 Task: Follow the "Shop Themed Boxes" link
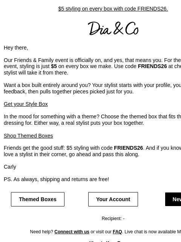tap(28, 136)
